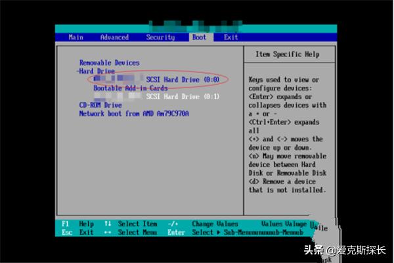Click the Item Specific Help header

(286, 54)
